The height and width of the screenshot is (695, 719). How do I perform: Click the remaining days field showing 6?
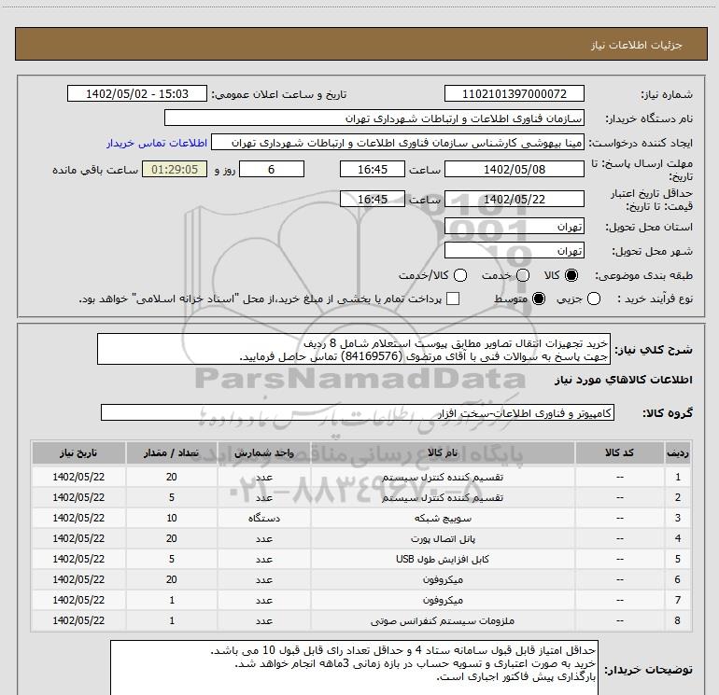pos(272,170)
